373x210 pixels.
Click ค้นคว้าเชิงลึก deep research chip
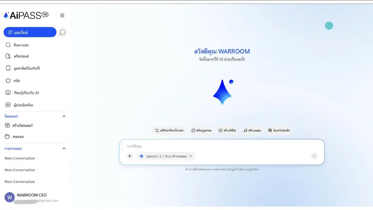click(x=279, y=130)
